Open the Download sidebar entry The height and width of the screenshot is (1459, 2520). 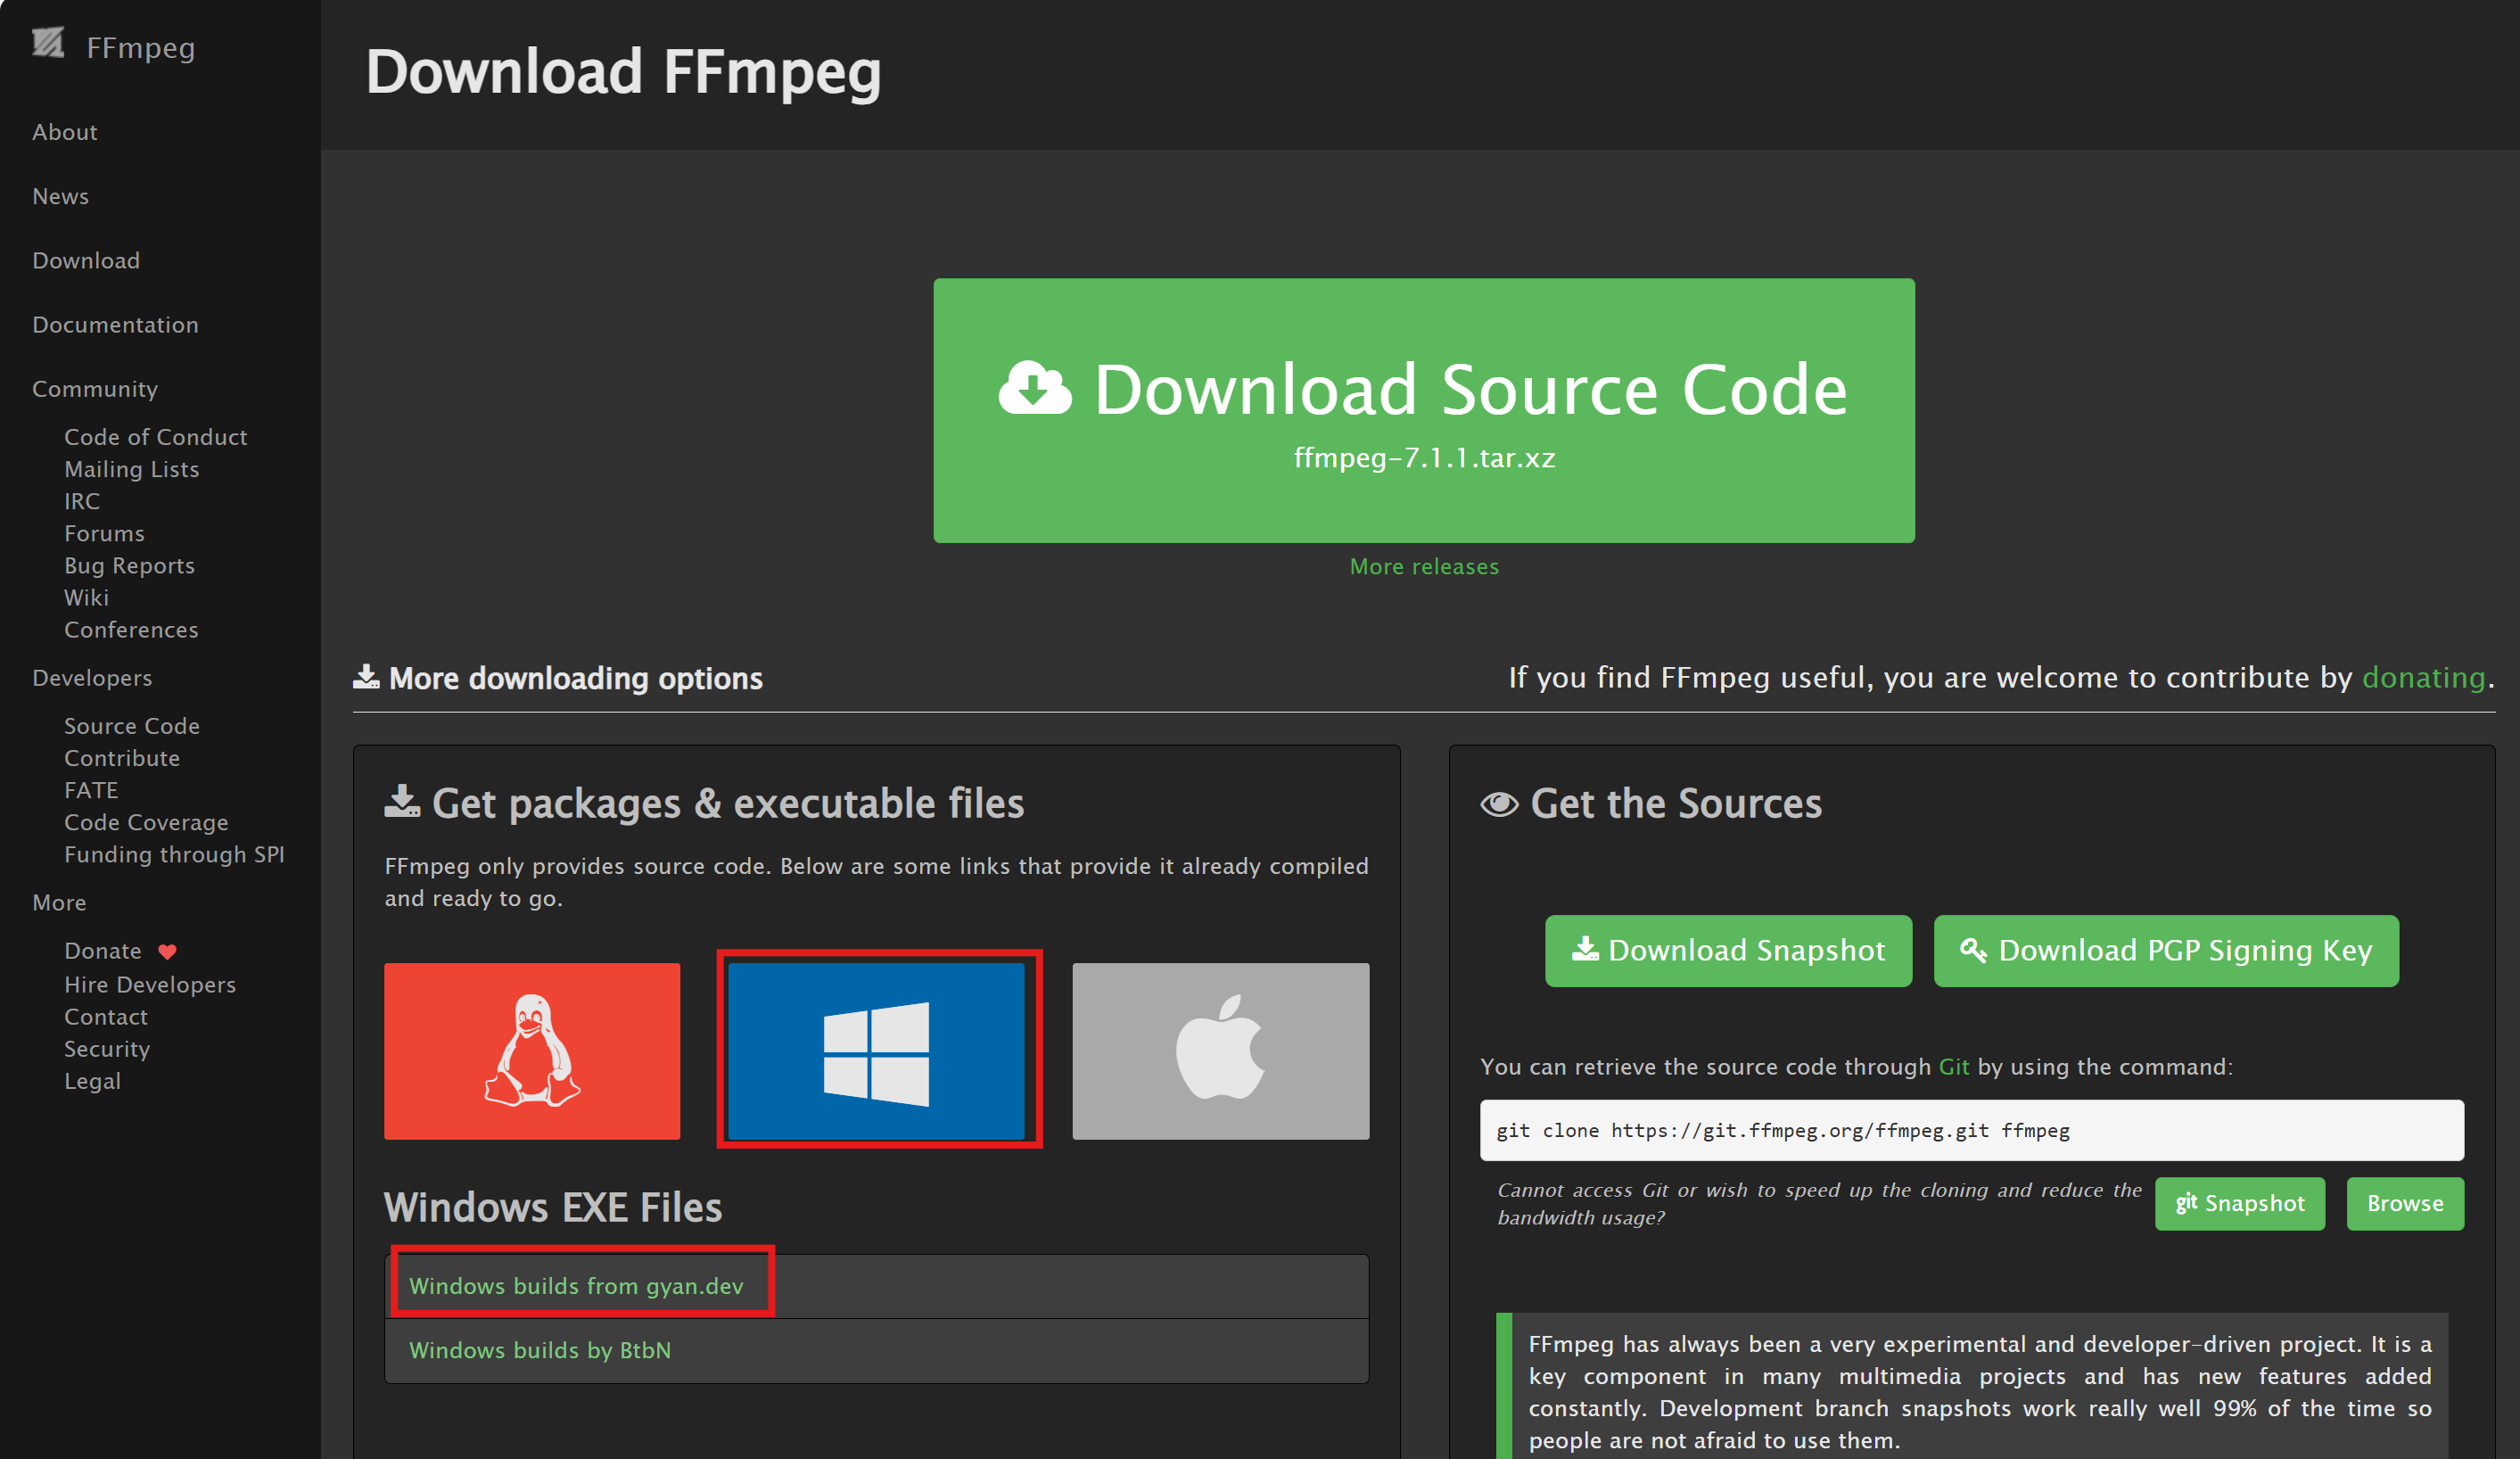tap(86, 260)
